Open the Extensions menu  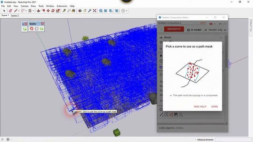tap(62, 6)
